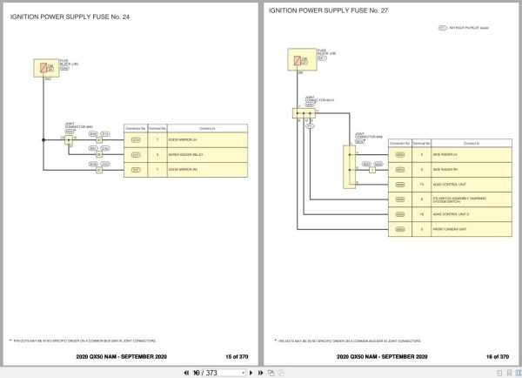Click the 'IGNITION POWER SUPPLY FUSE No. 27' heading
Image resolution: width=522 pixels, height=378 pixels.
click(x=328, y=10)
